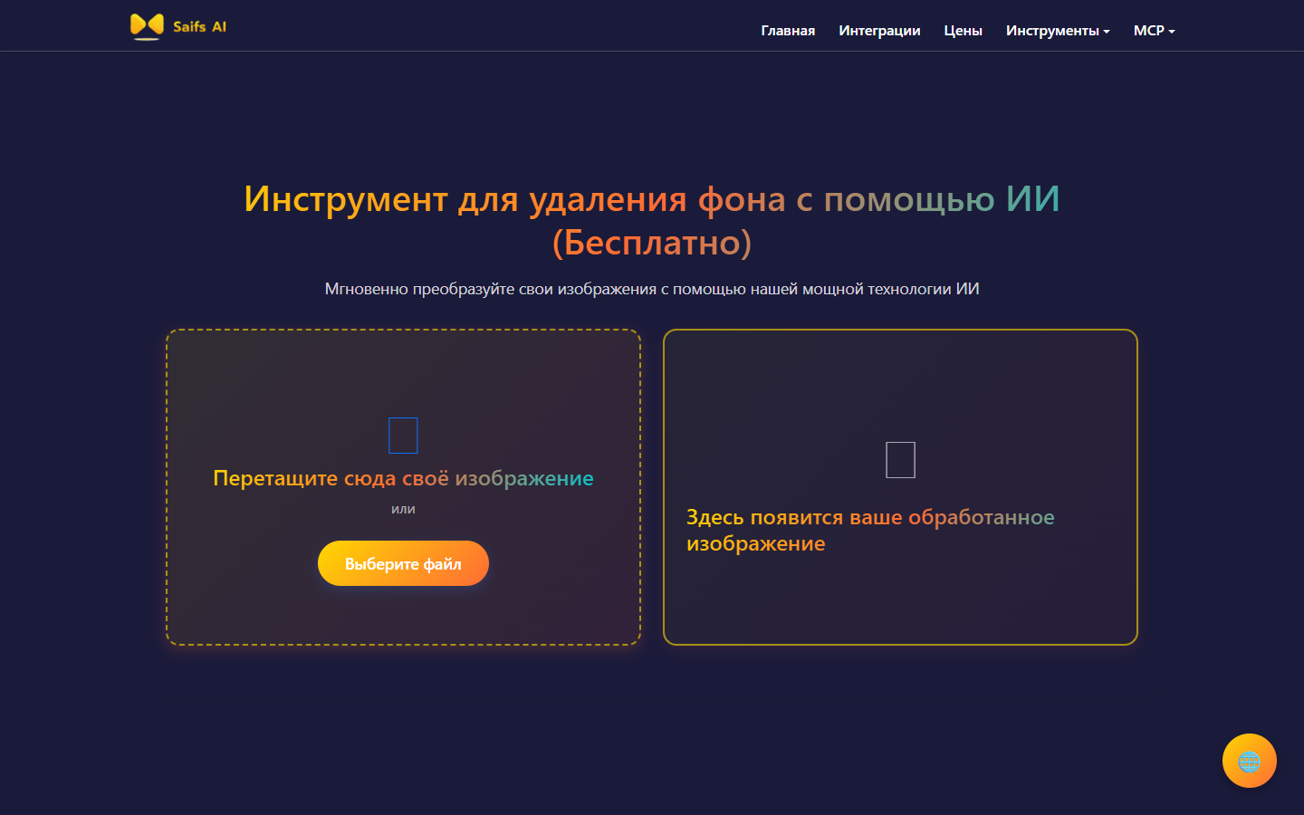This screenshot has height=815, width=1304.
Task: Open the globe language switcher button
Action: tap(1249, 761)
